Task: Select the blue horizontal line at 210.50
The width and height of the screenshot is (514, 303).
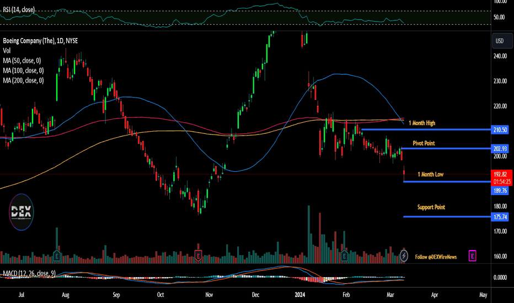Action: [x=426, y=129]
